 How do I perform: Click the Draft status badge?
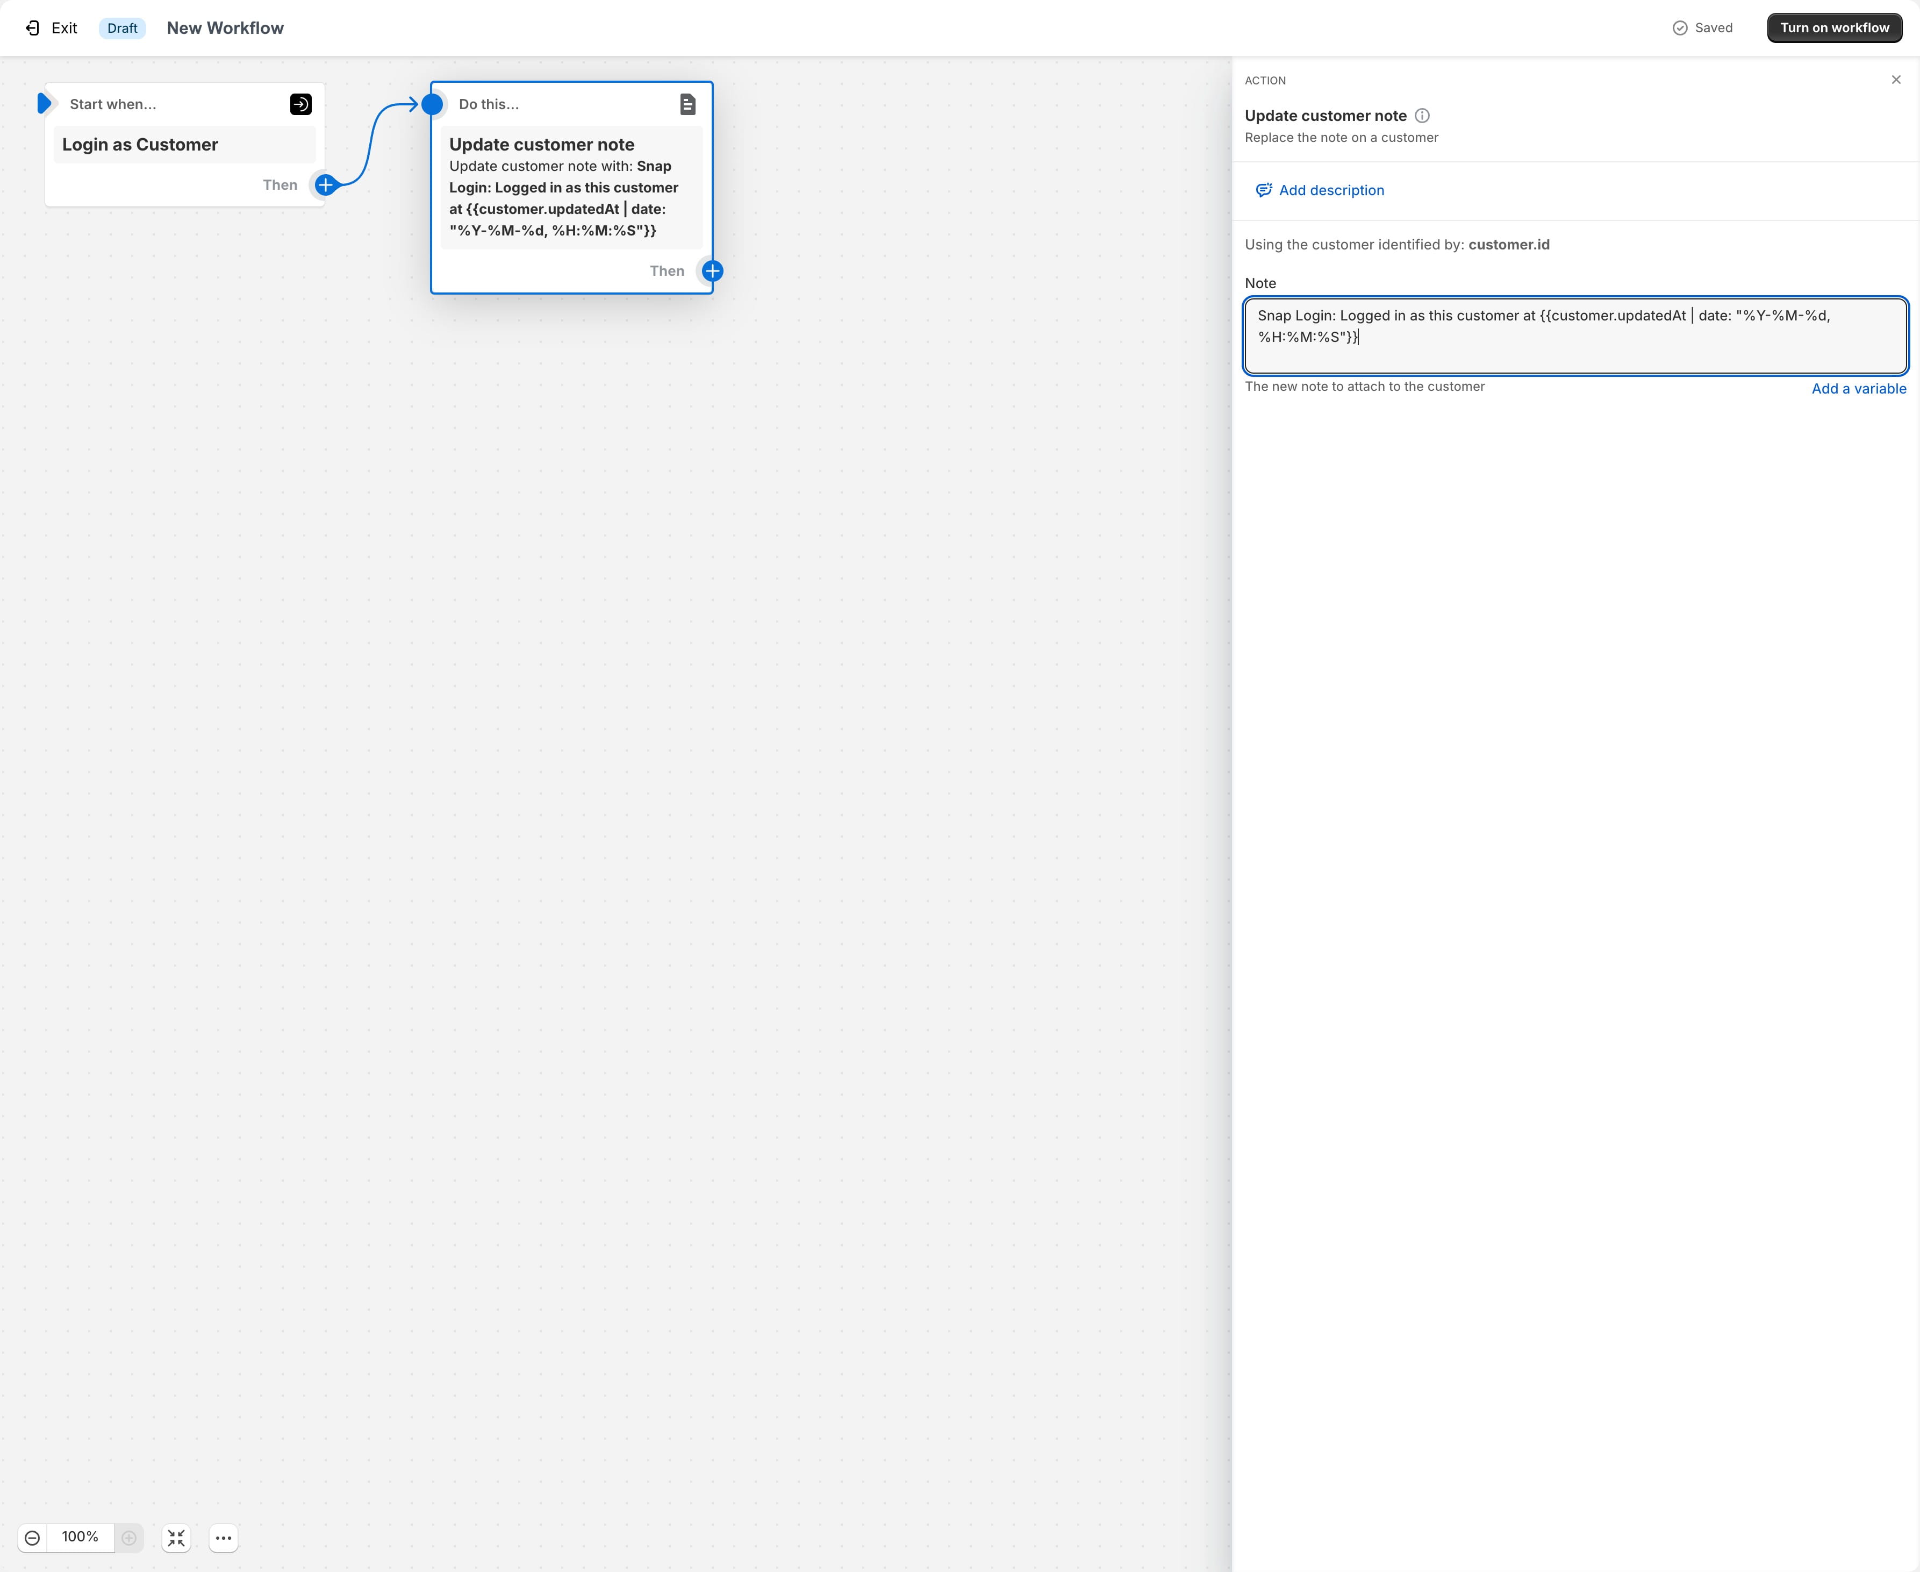point(121,27)
